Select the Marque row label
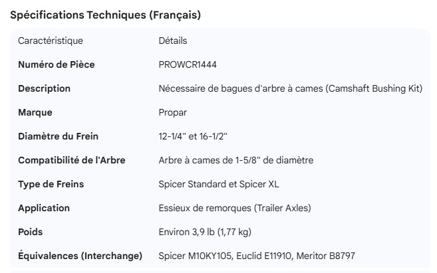437x273 pixels. pyautogui.click(x=35, y=113)
